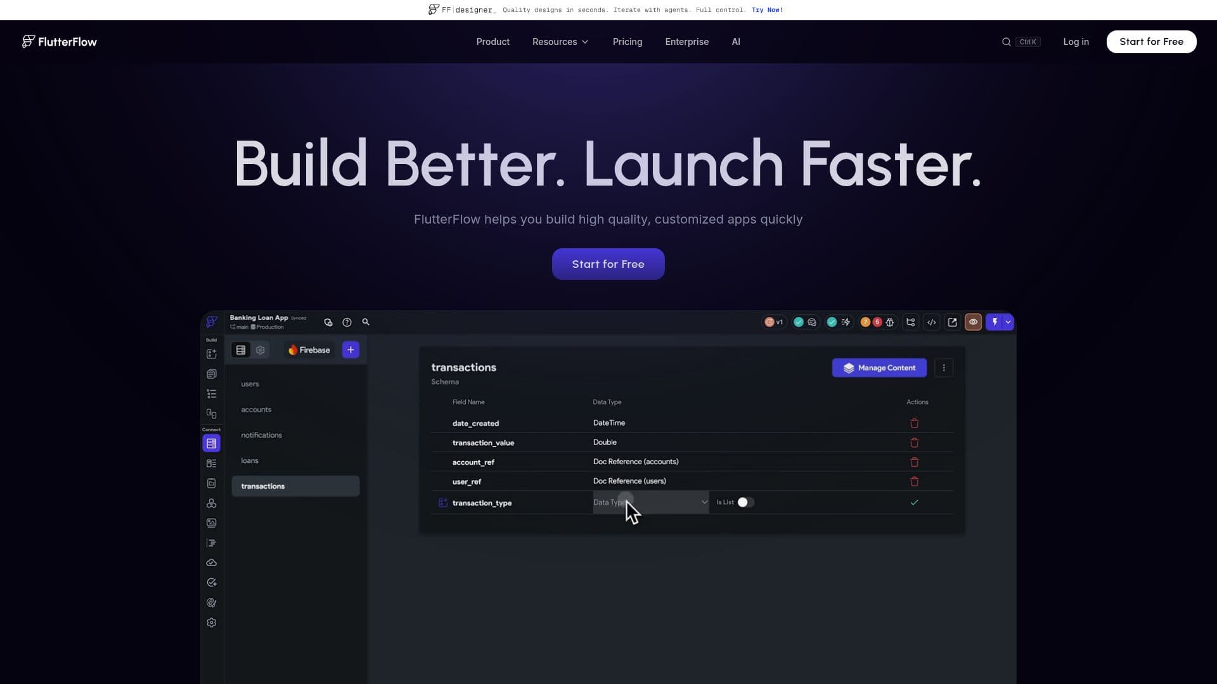Open the Product menu item

point(493,42)
